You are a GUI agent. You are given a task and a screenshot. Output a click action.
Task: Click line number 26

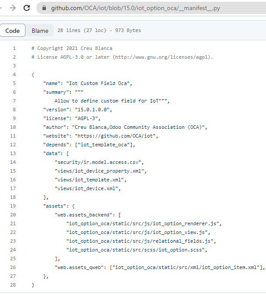point(13,267)
